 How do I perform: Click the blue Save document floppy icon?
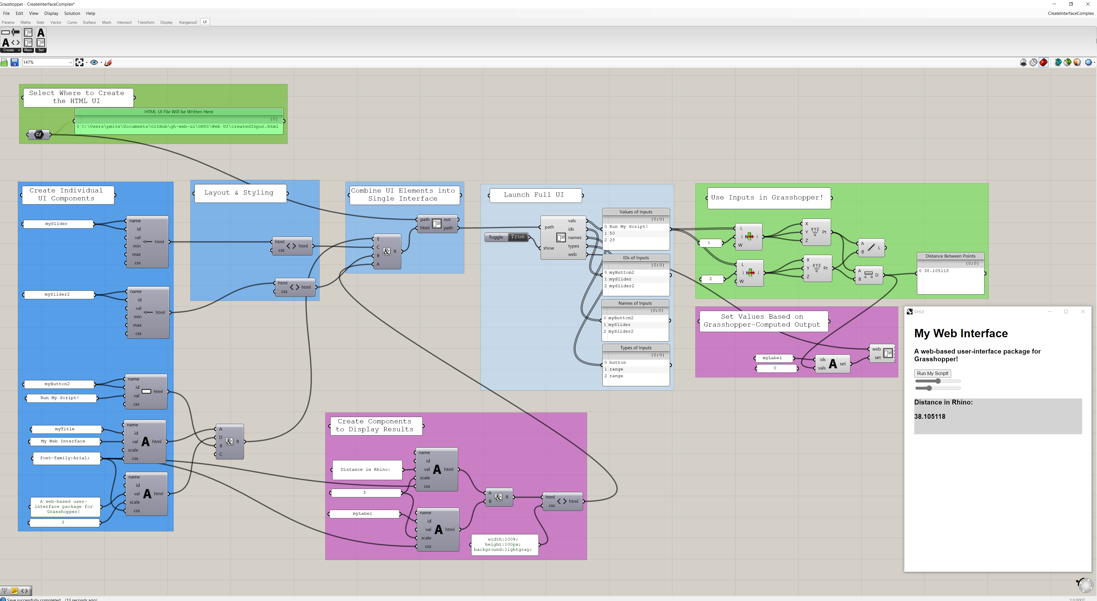pyautogui.click(x=15, y=63)
